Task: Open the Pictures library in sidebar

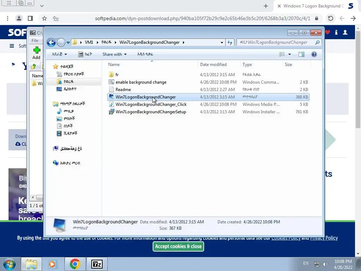Action: [66, 119]
